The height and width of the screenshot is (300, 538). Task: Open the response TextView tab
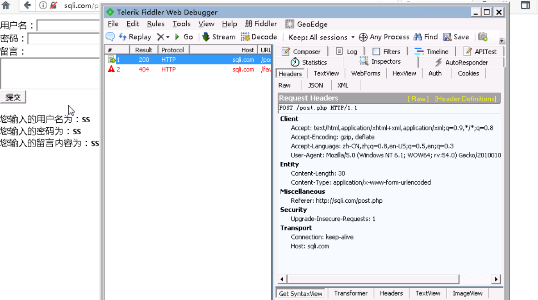point(428,294)
